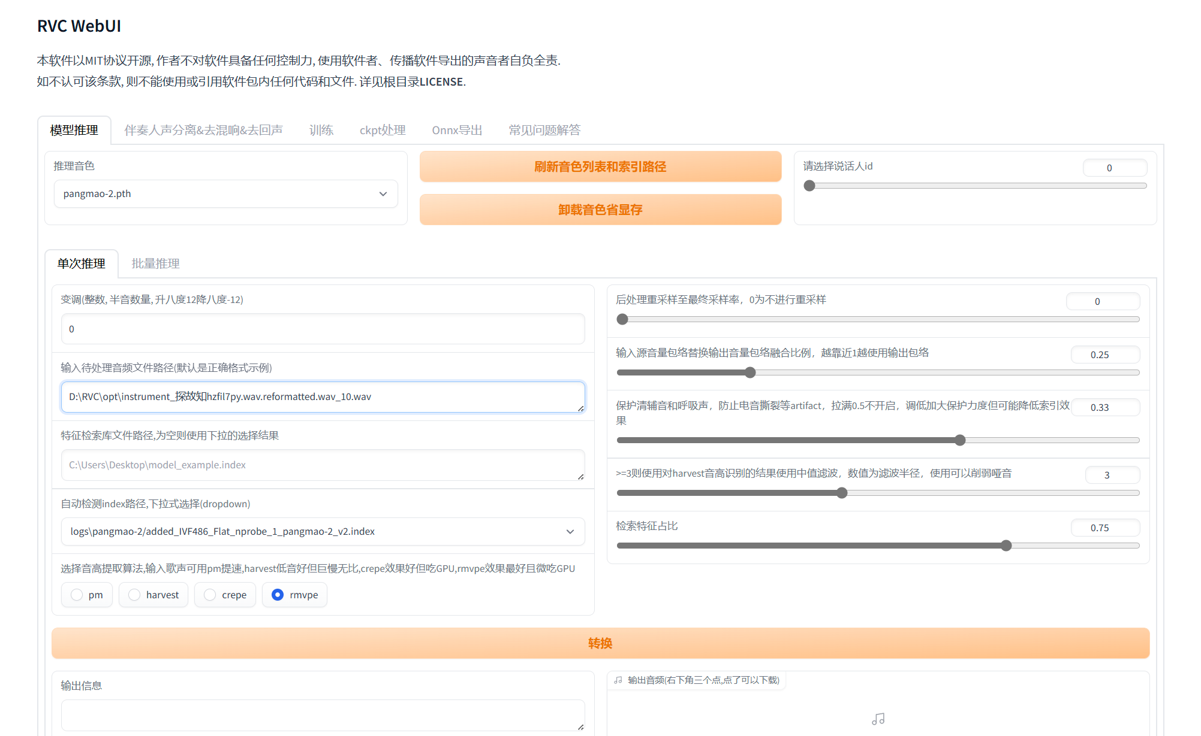Switch to the 批量推理 sub-tab
The width and height of the screenshot is (1201, 736).
[x=156, y=263]
